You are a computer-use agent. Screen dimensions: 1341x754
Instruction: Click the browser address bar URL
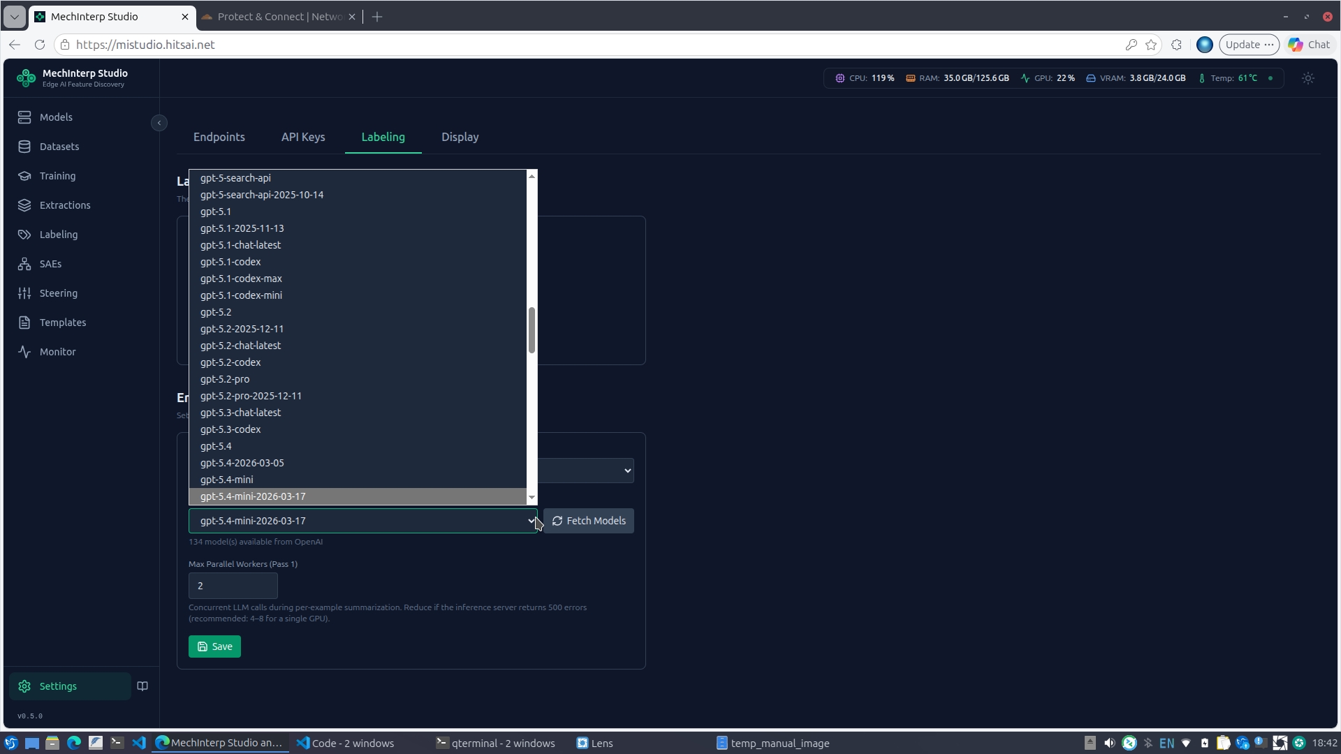[145, 45]
